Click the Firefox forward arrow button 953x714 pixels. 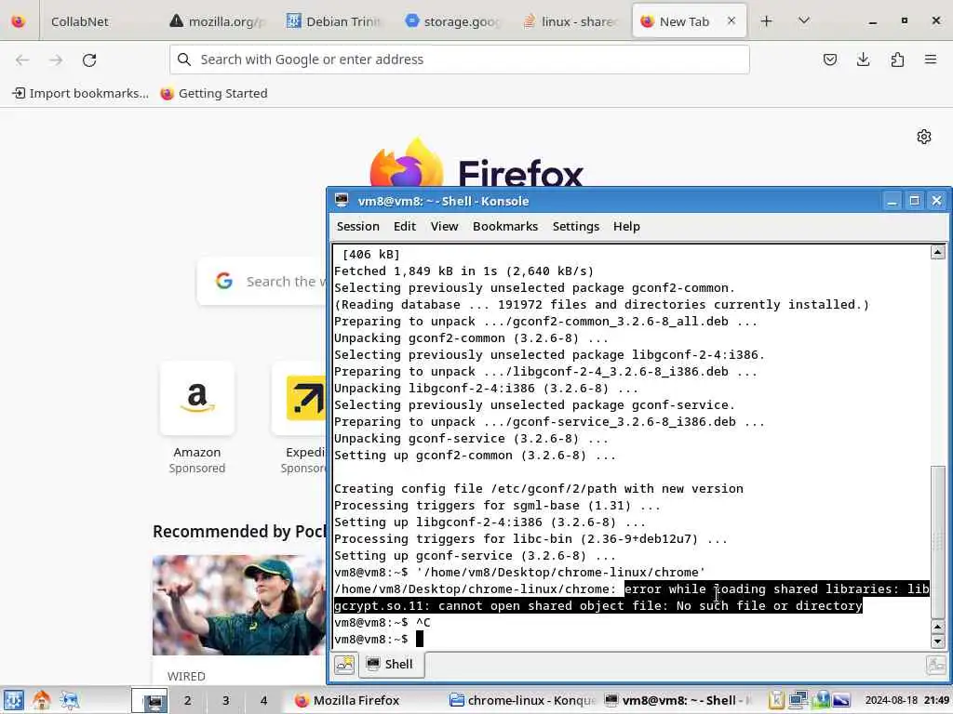(x=56, y=59)
